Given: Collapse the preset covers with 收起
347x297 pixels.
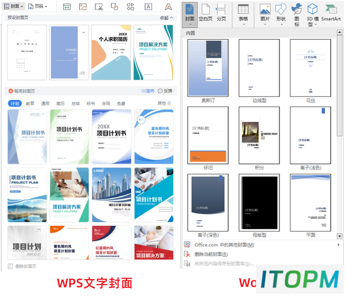Looking at the screenshot, I should coord(166,18).
